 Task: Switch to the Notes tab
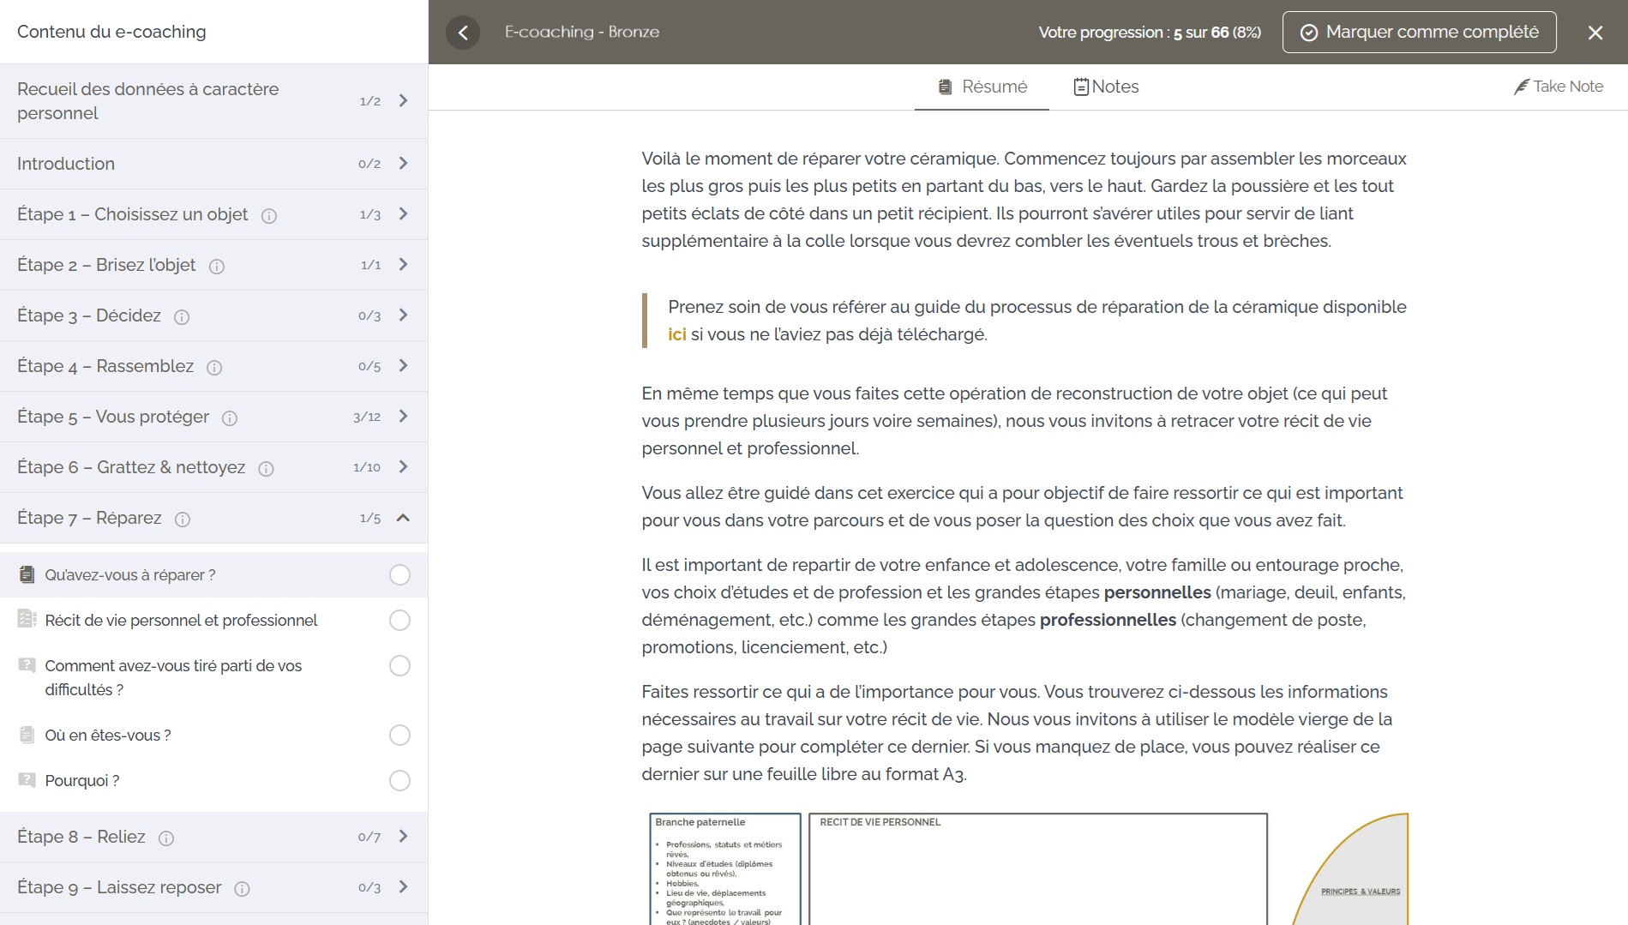pyautogui.click(x=1106, y=87)
